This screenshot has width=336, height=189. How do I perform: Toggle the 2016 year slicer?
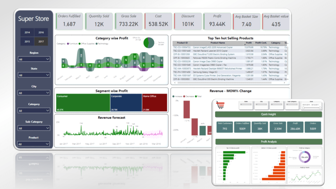pos(41,33)
